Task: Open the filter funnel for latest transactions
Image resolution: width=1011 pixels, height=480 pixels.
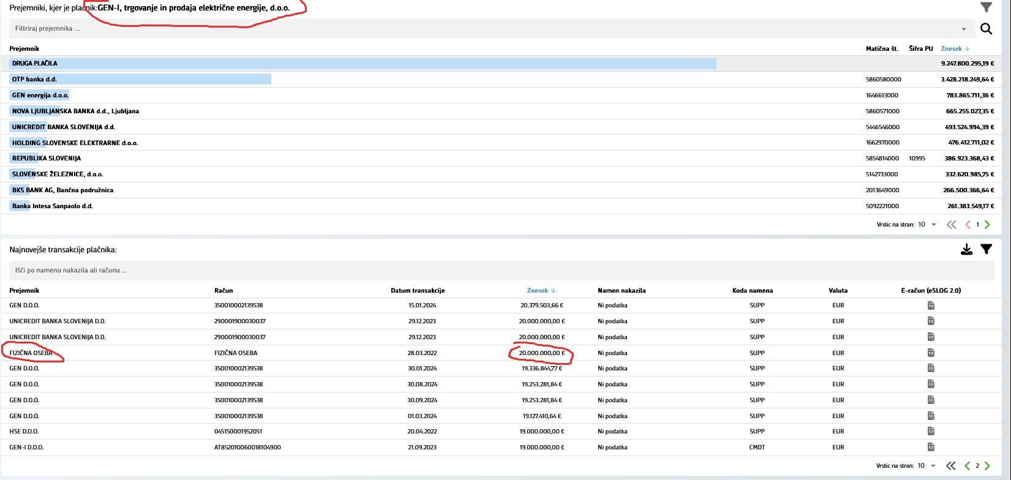Action: (986, 249)
